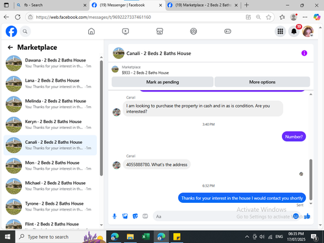
Task: Open browser favorites list icon
Action: tap(282, 17)
